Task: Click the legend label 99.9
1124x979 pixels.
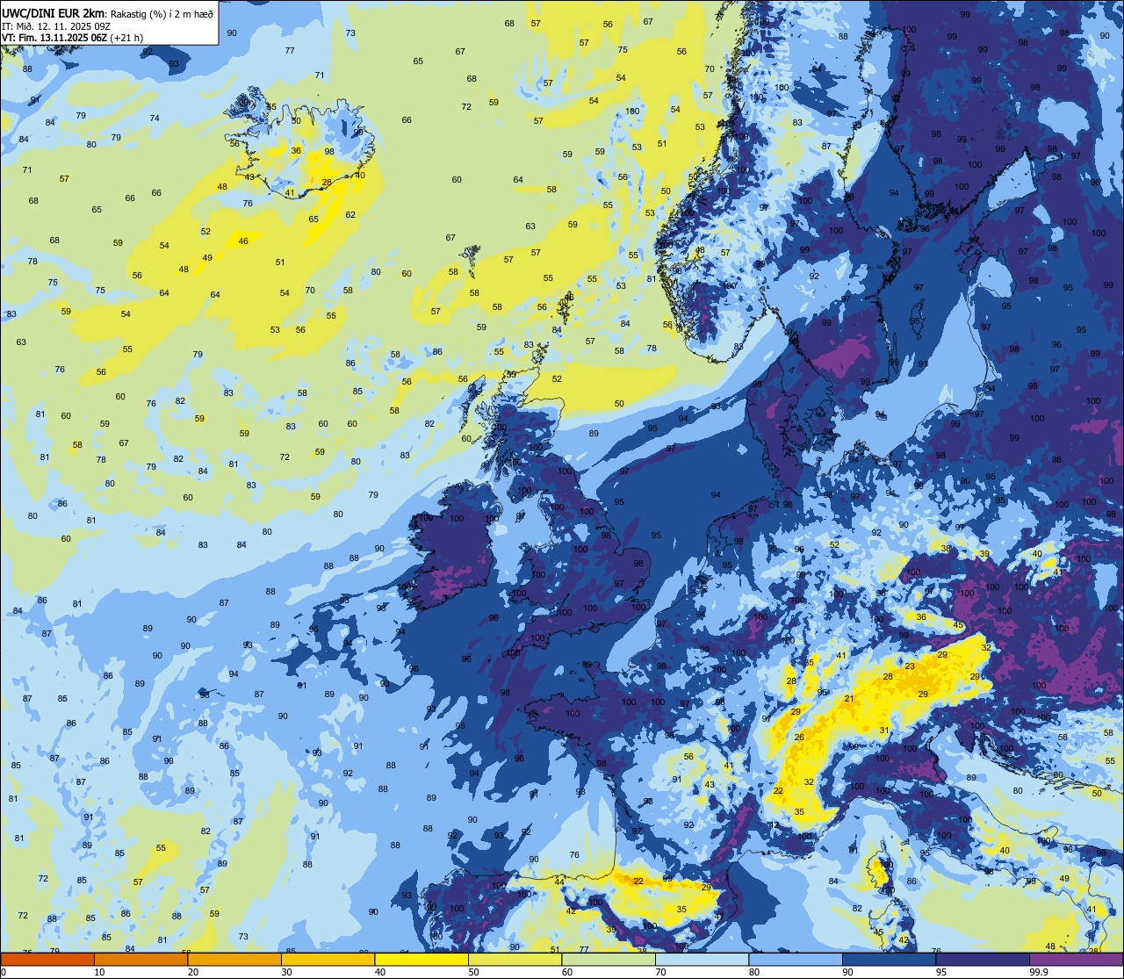Action: (1040, 972)
